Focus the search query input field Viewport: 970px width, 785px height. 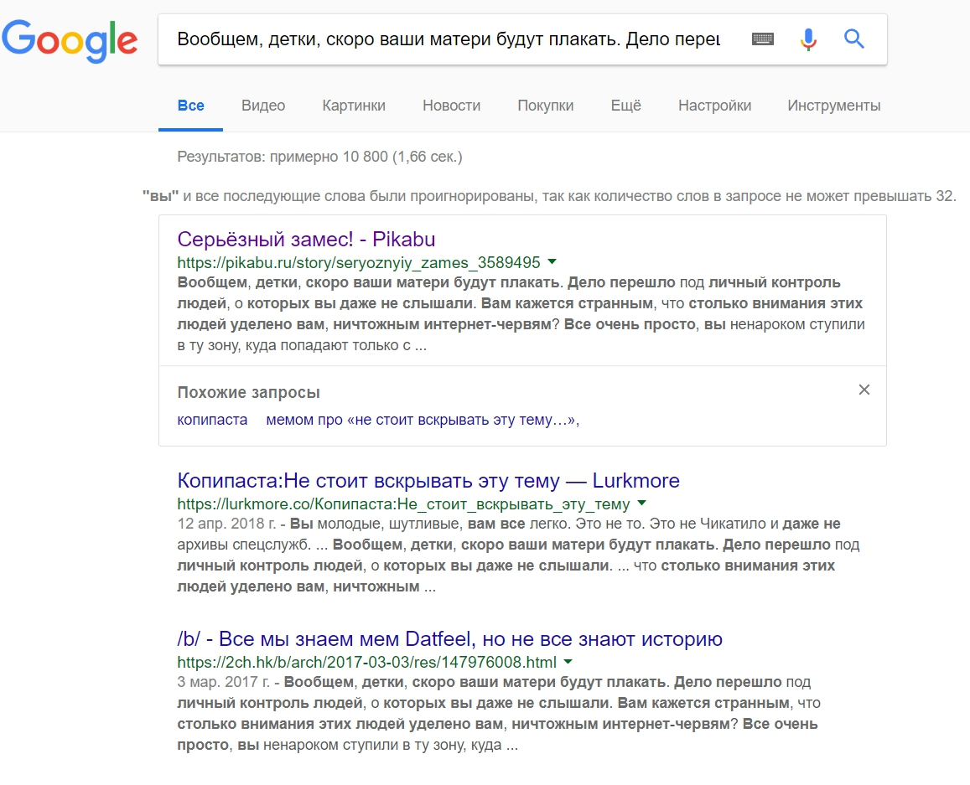pos(449,39)
